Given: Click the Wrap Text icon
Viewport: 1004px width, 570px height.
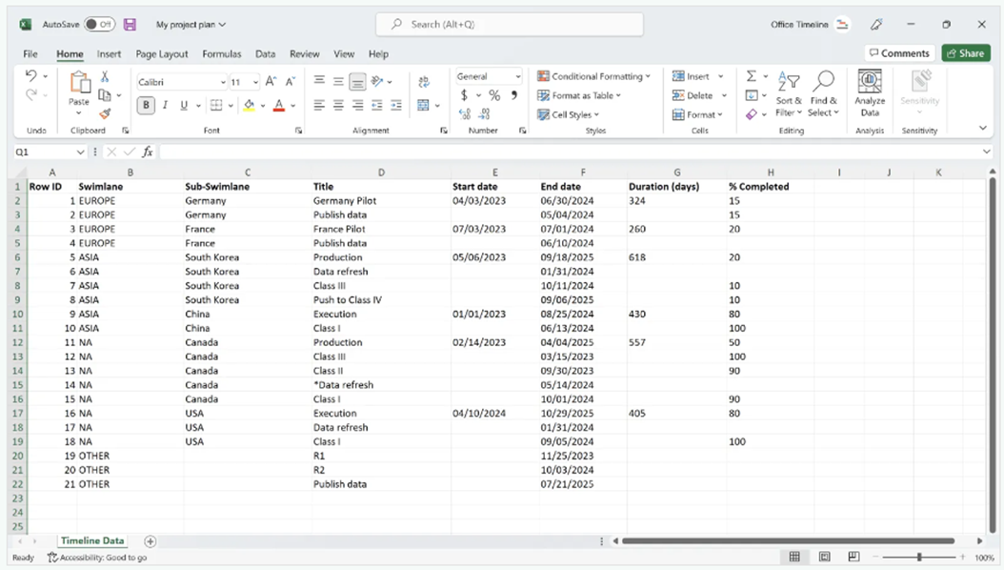Looking at the screenshot, I should coord(424,81).
